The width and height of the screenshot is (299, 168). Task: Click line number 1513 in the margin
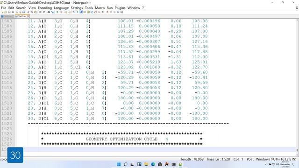pyautogui.click(x=7, y=72)
